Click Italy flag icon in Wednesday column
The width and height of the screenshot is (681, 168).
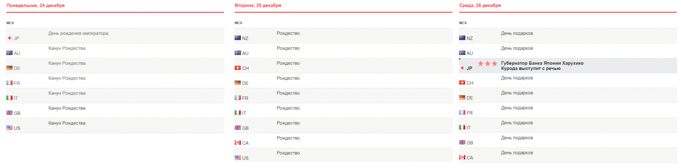[x=462, y=128]
